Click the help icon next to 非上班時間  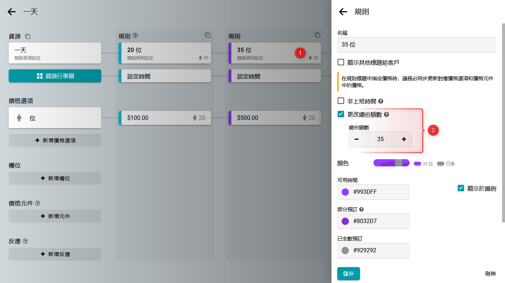[381, 101]
